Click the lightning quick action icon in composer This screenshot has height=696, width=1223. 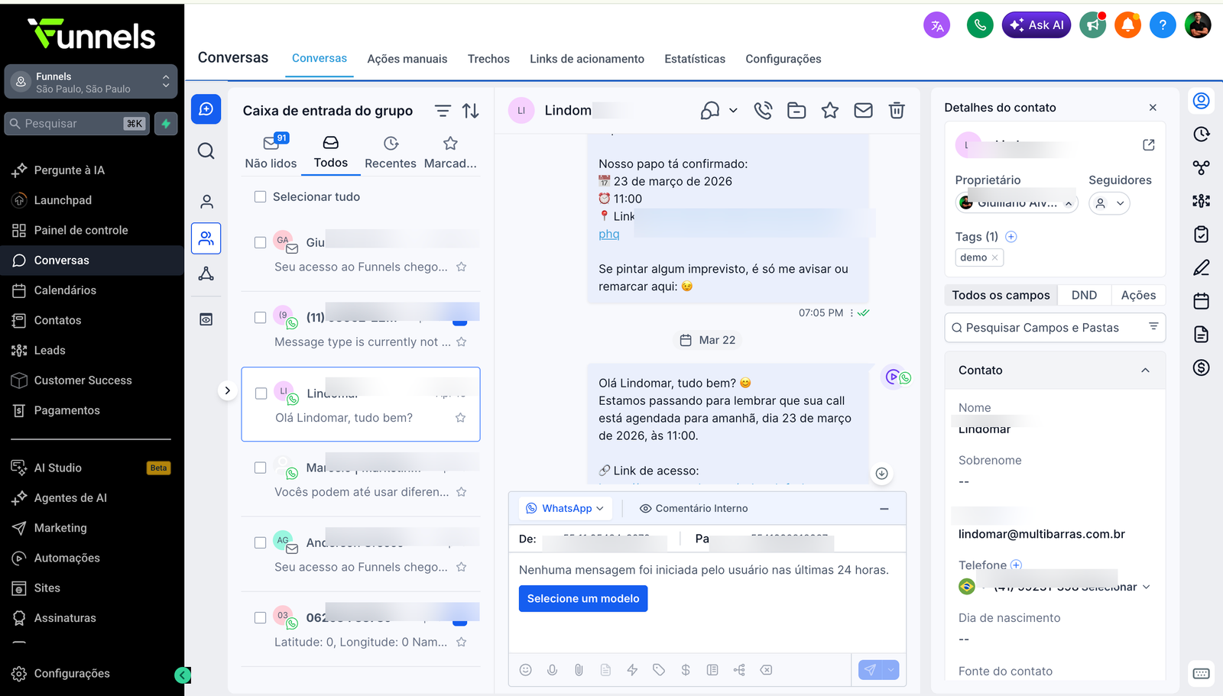632,670
